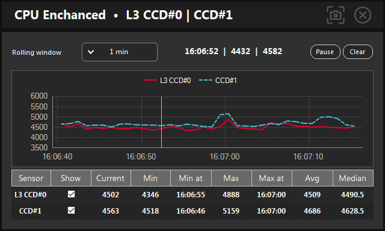Toggle L3 CCD#0 legend entry
This screenshot has width=385, height=231.
167,80
